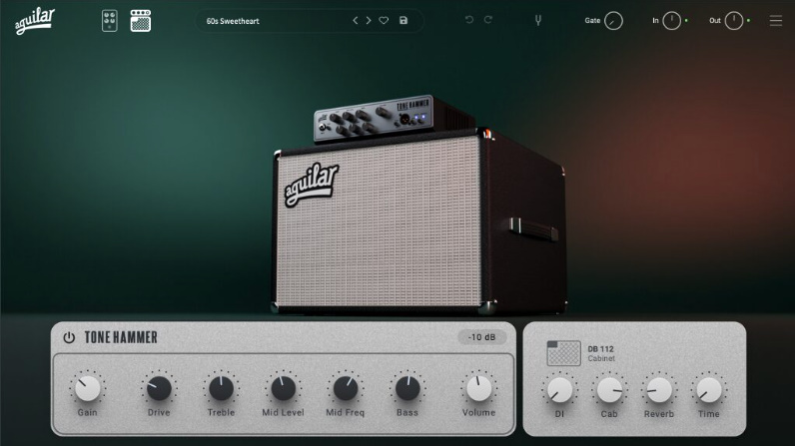Open the tuner fork icon

coord(538,21)
